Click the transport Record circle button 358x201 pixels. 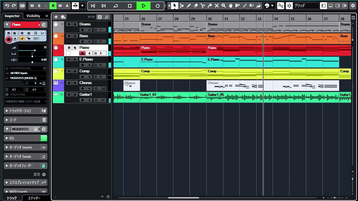[158, 6]
